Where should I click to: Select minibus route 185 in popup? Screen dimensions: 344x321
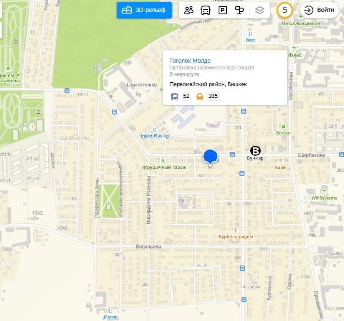point(212,96)
